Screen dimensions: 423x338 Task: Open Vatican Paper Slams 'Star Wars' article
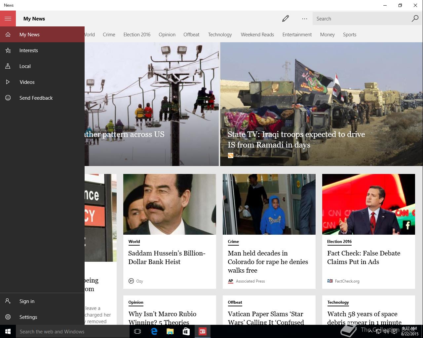(266, 318)
